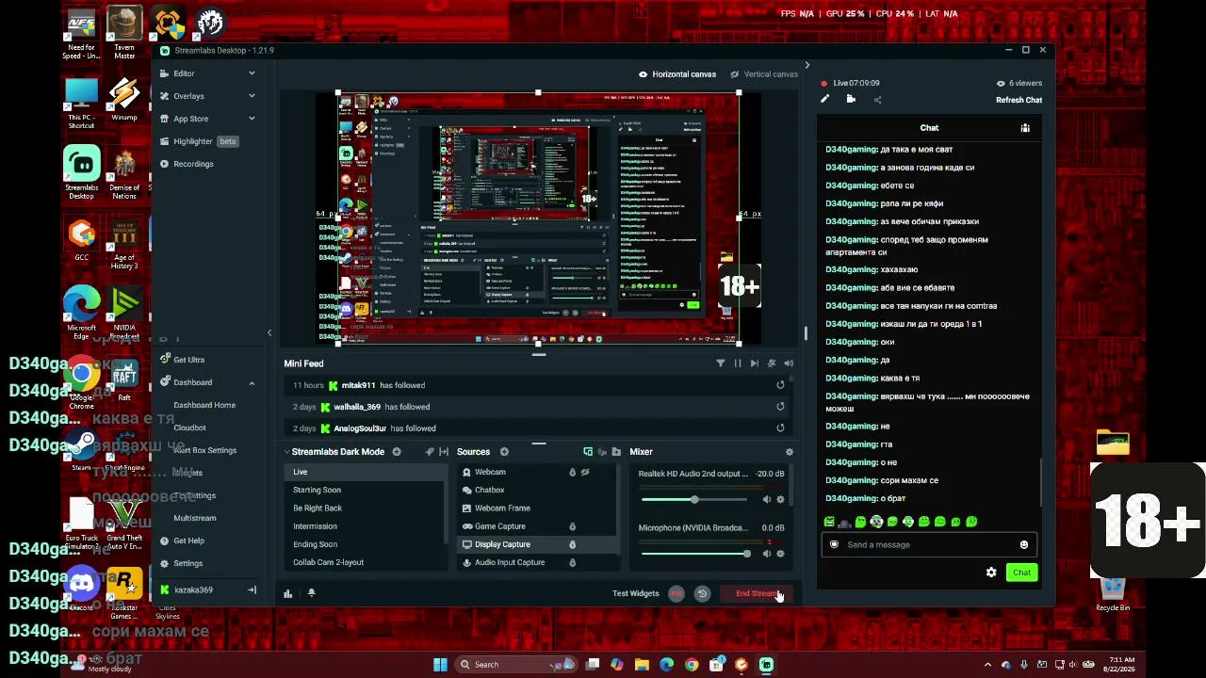Open Realtek HD Audio source settings gear
Screen dimensions: 1206x678
(x=780, y=499)
